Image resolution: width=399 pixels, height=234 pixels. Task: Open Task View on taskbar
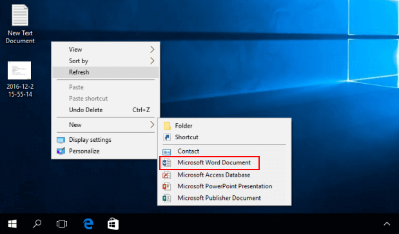pyautogui.click(x=62, y=224)
